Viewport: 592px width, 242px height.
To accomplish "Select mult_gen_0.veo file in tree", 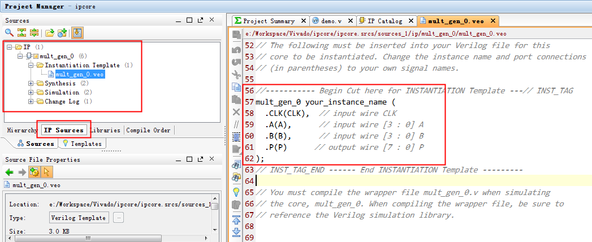I will point(79,75).
